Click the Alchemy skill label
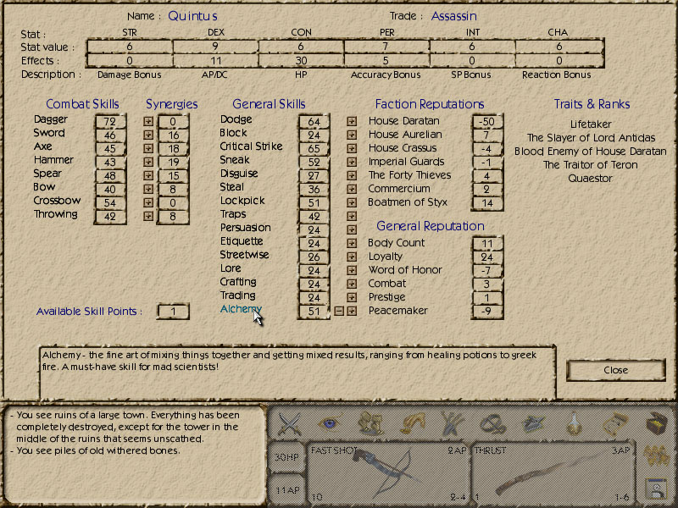This screenshot has width=678, height=508. (241, 310)
